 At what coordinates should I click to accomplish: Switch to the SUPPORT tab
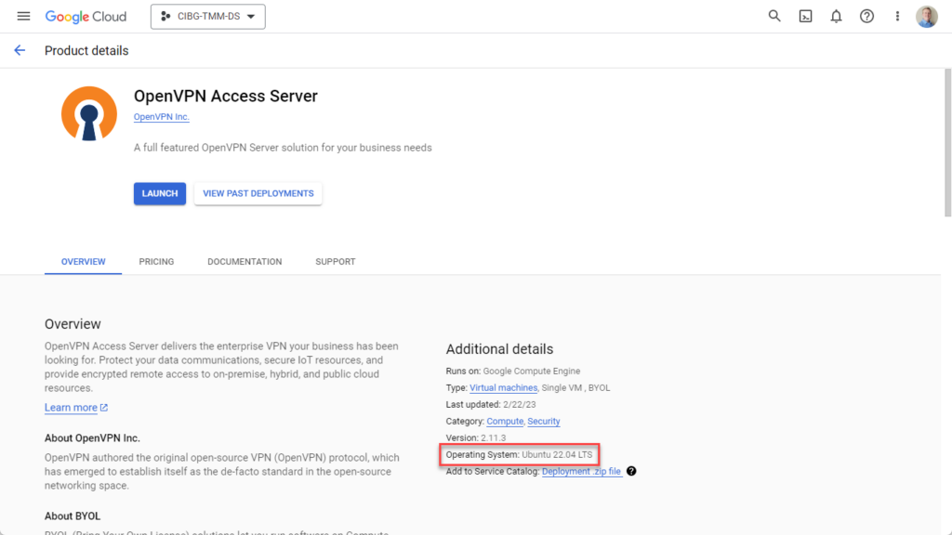[x=335, y=261]
